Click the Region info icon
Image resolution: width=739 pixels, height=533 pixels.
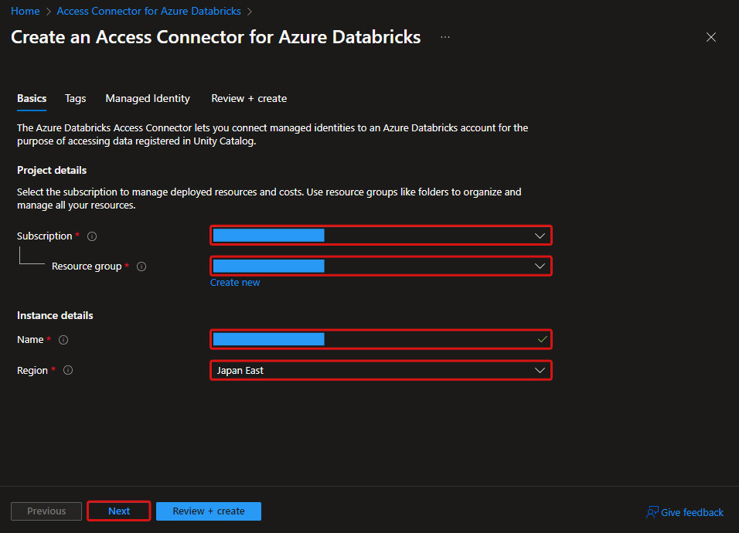68,370
